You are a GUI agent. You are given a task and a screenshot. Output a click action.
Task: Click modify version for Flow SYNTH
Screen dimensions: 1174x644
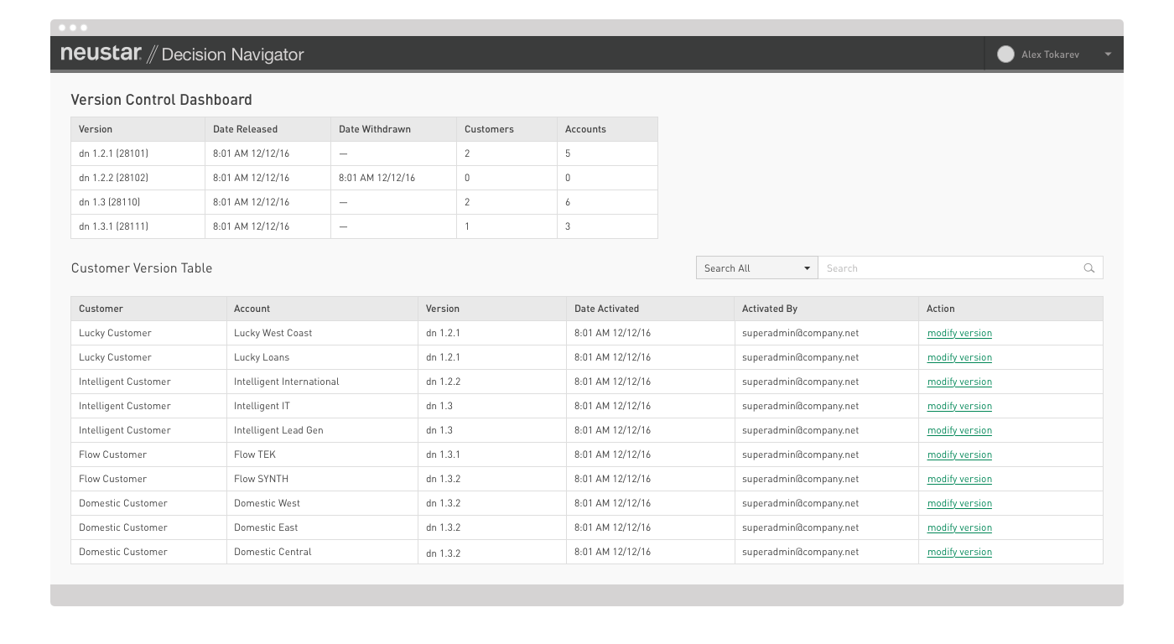959,479
